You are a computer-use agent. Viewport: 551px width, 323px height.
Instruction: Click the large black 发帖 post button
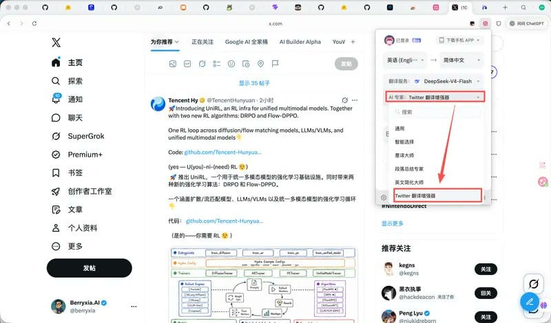(x=90, y=268)
